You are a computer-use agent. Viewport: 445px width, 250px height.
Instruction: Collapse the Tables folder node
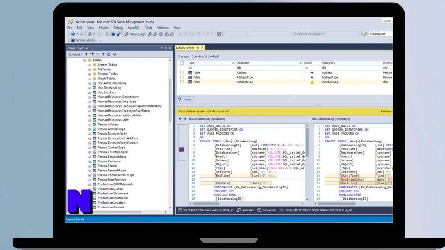coord(85,60)
